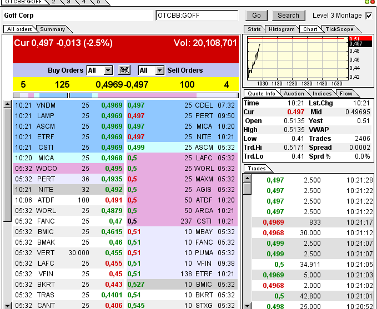Focus the OTCBB:GOFF symbol input field

pyautogui.click(x=197, y=16)
